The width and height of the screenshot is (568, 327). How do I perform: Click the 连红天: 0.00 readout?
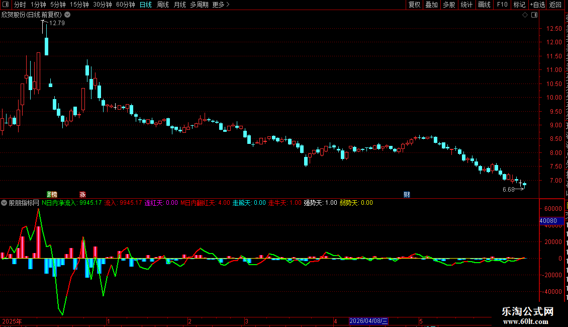pyautogui.click(x=161, y=203)
